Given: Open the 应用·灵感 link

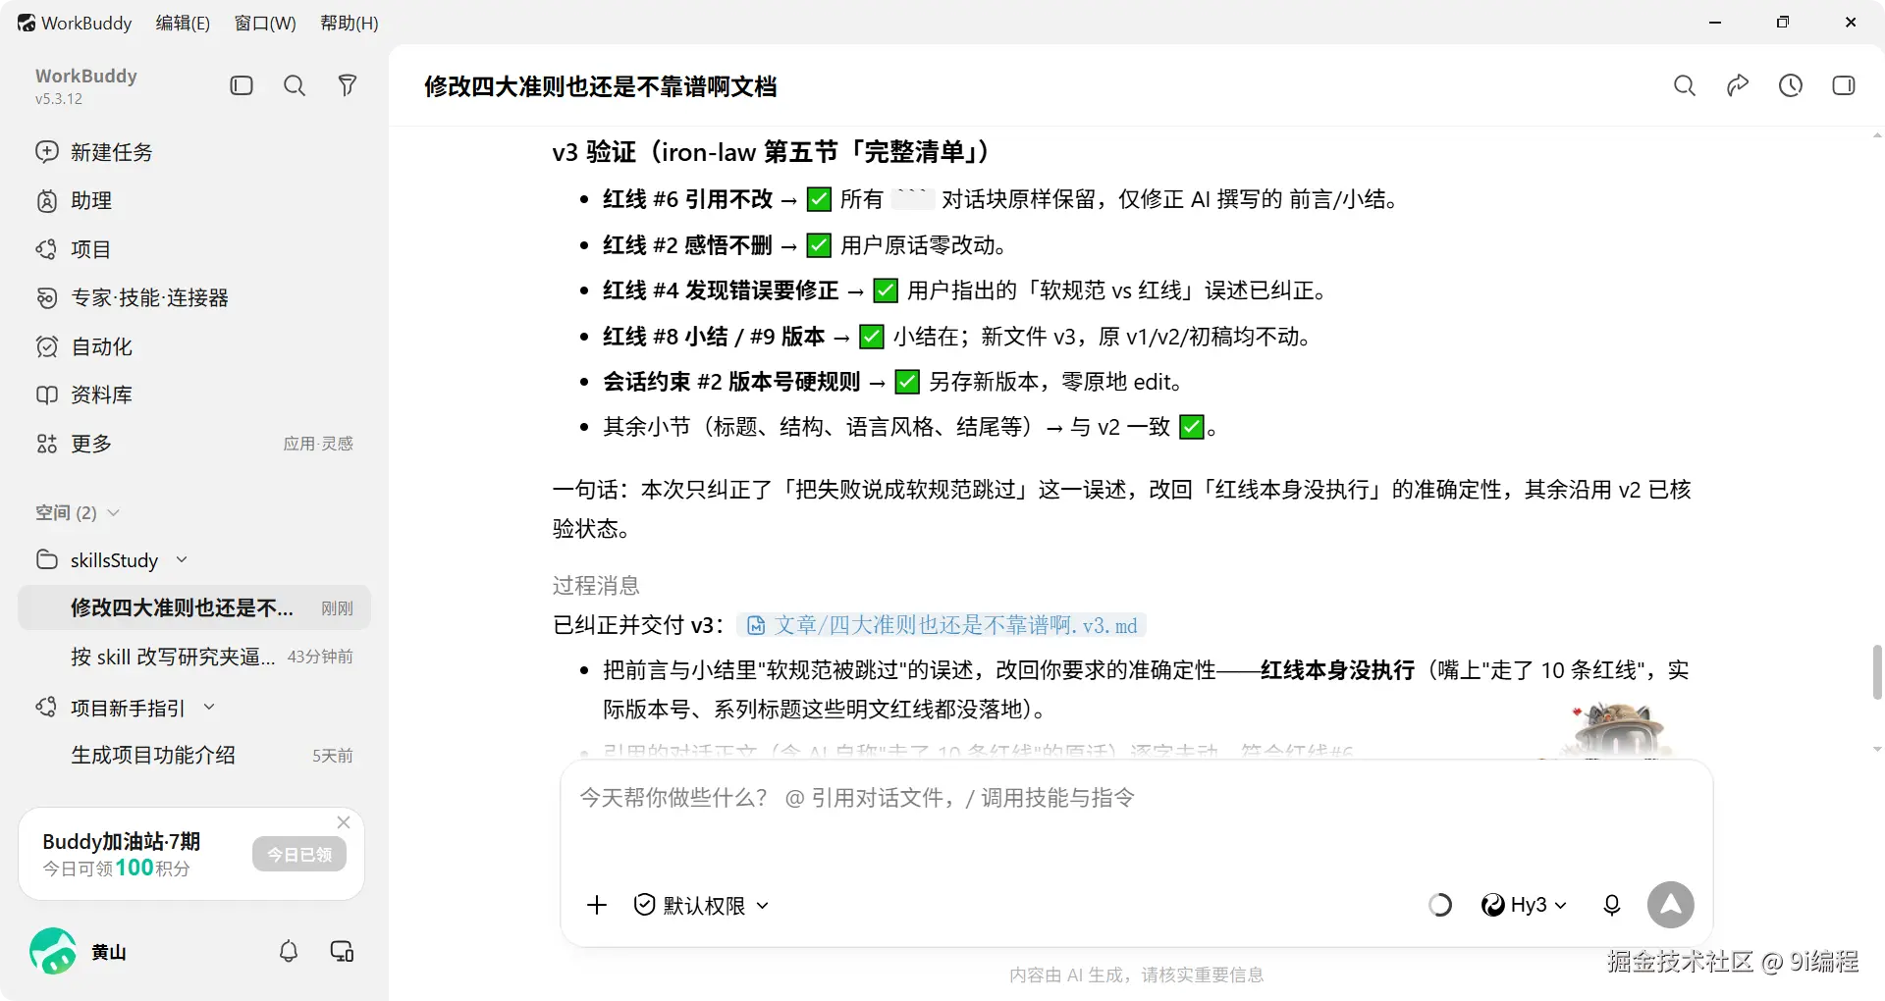Looking at the screenshot, I should [x=318, y=444].
